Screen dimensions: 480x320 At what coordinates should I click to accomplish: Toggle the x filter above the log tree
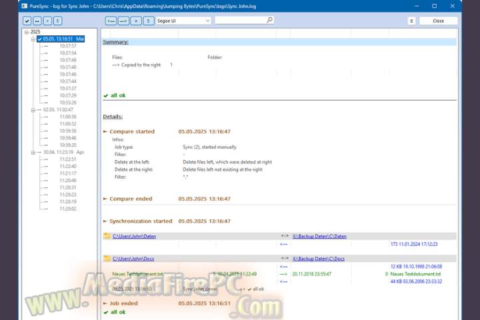point(47,21)
